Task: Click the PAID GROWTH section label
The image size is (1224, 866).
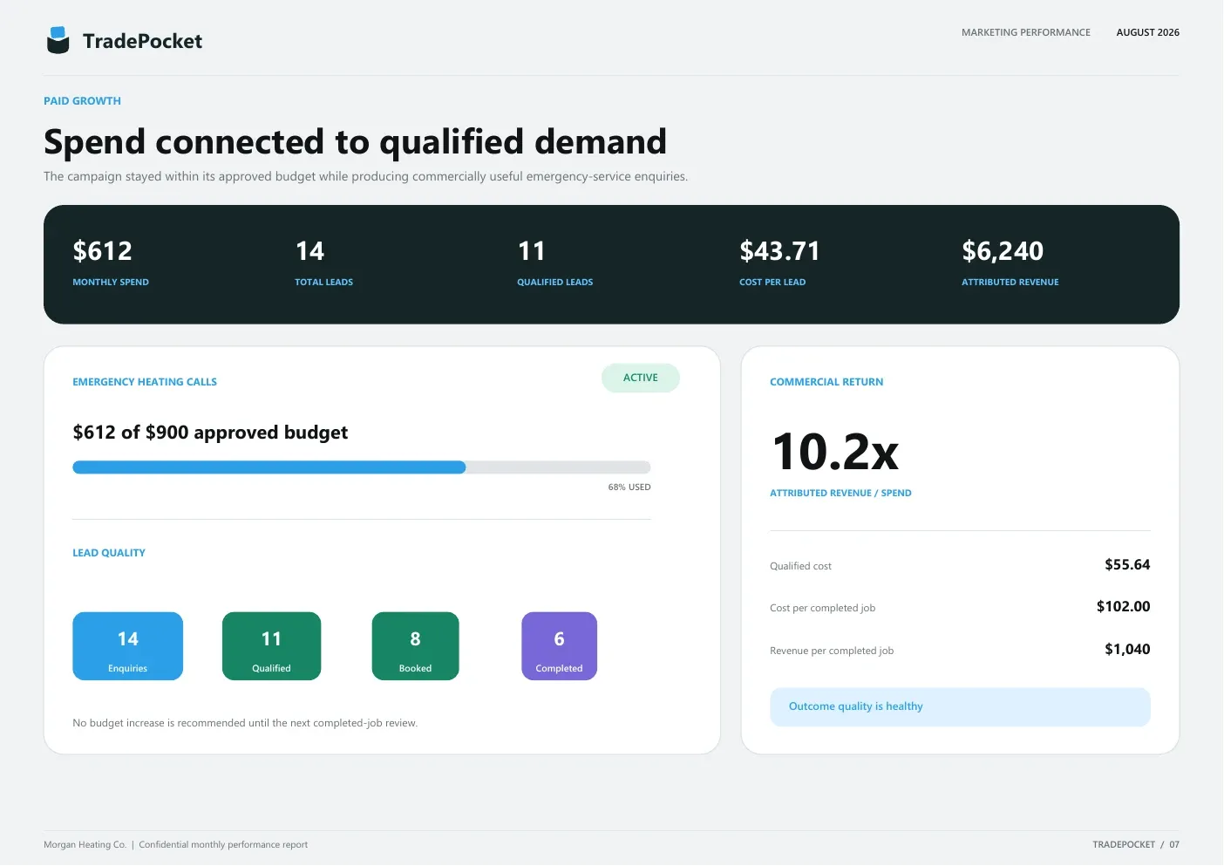Action: point(82,101)
